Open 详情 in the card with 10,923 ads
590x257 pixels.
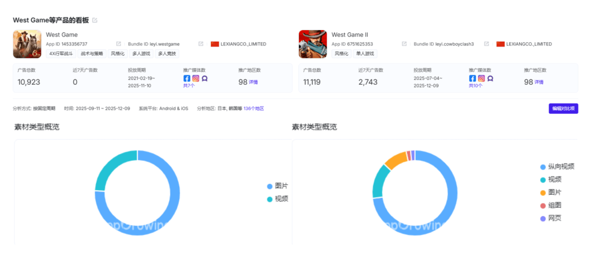click(253, 82)
